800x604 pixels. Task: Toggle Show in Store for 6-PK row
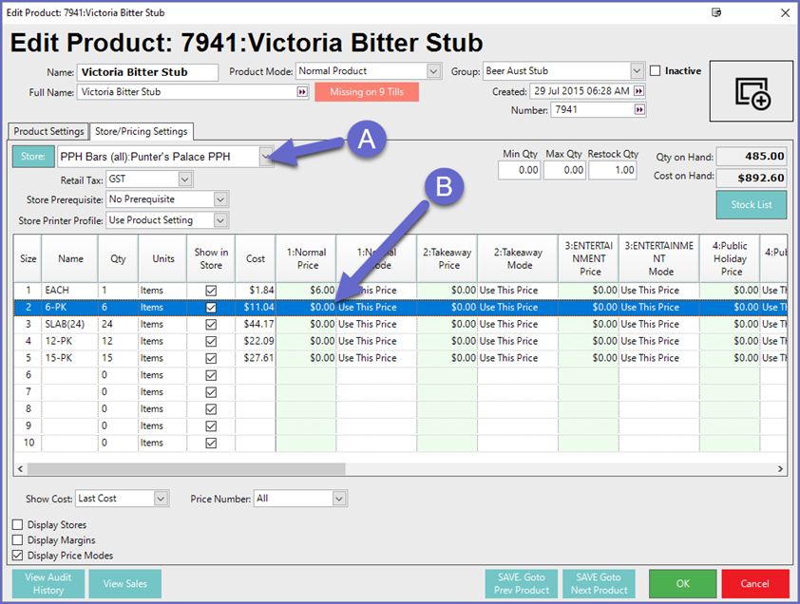211,308
